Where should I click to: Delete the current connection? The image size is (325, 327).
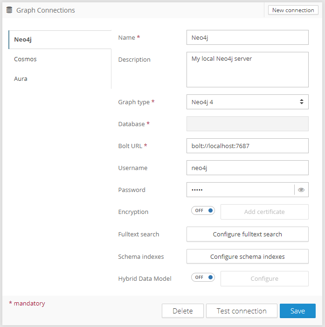183,311
